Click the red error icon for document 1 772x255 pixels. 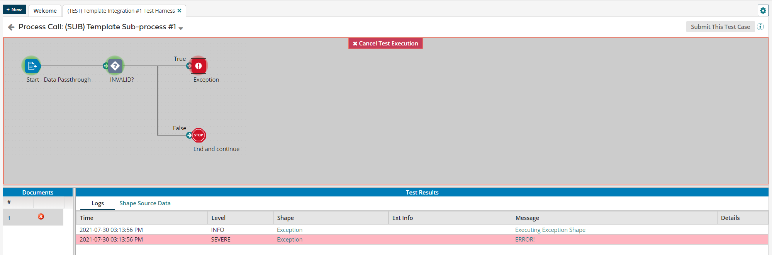tap(41, 216)
